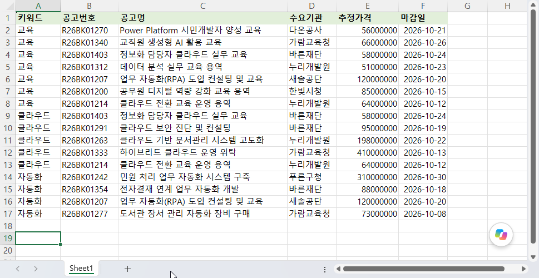Select cell with 다온공사
Viewport: 539px width, 278px height.
coord(312,30)
